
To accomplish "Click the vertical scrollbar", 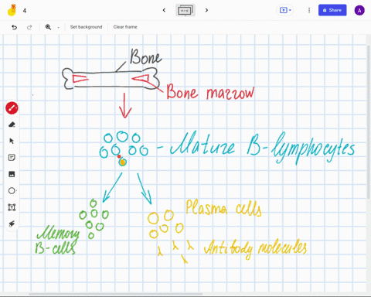I will point(369,122).
